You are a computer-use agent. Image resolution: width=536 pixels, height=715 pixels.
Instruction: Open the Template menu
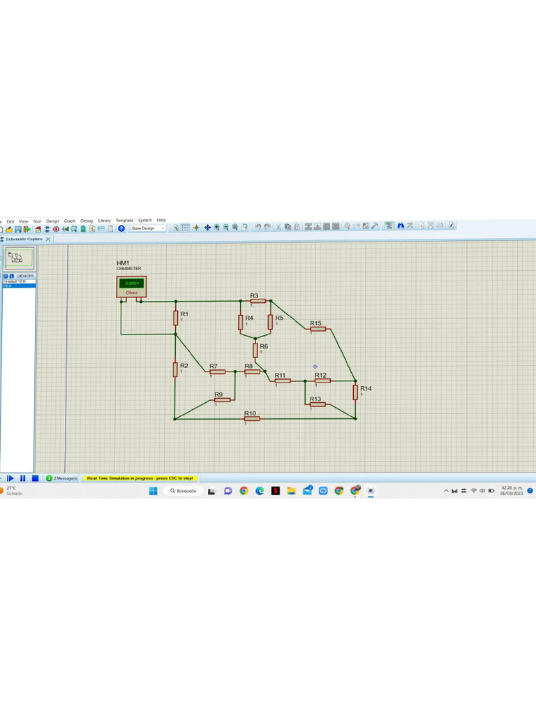pos(124,221)
